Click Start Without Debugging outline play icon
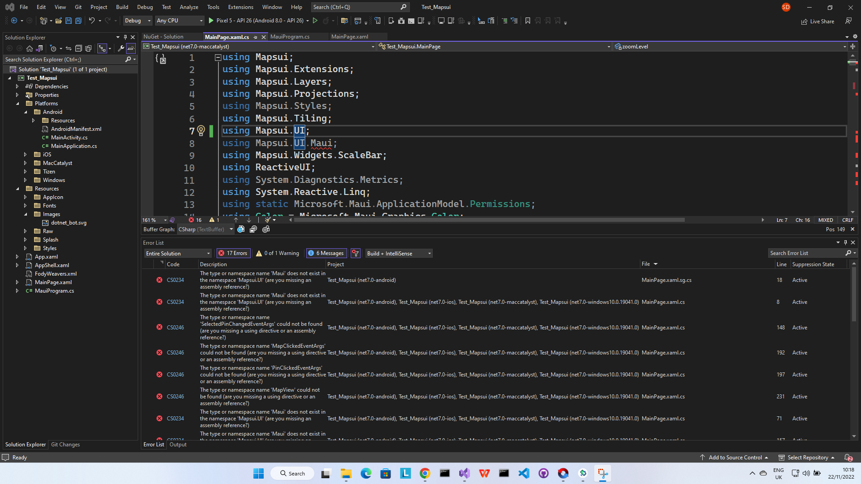Screen dimensions: 861x484 (x=315, y=21)
